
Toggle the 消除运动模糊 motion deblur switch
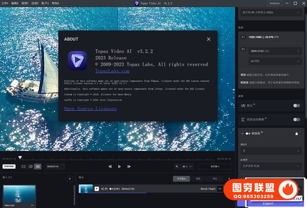pos(296,119)
